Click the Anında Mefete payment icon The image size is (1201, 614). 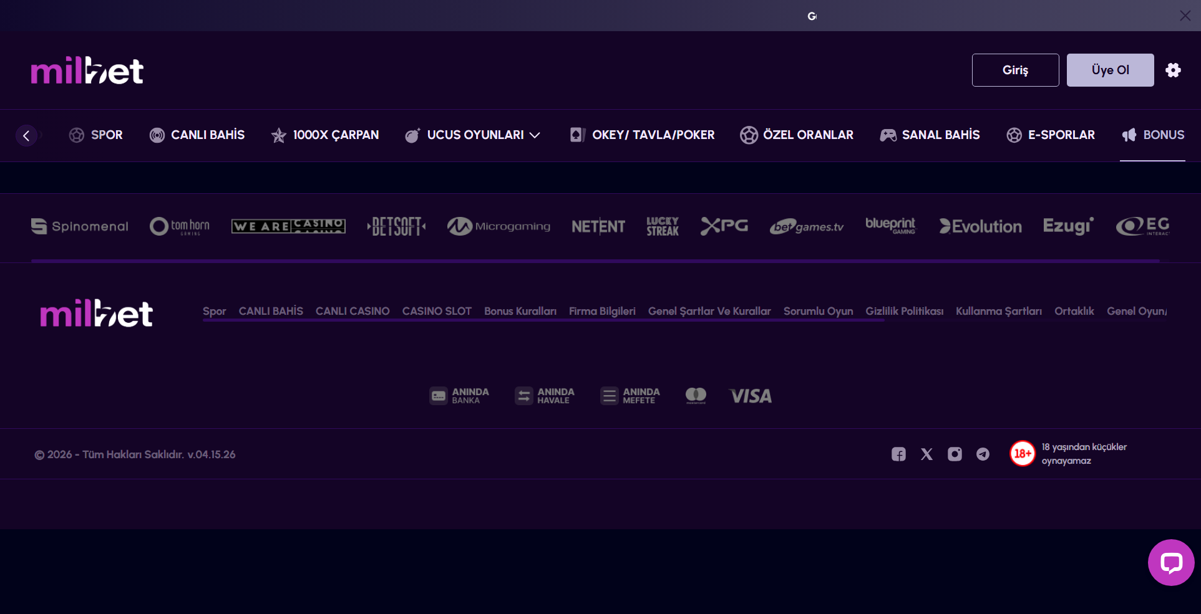pos(630,396)
